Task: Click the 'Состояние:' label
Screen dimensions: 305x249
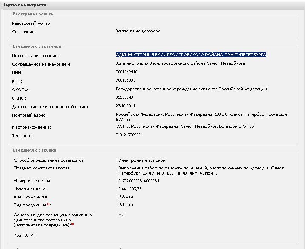Action: pyautogui.click(x=24, y=32)
